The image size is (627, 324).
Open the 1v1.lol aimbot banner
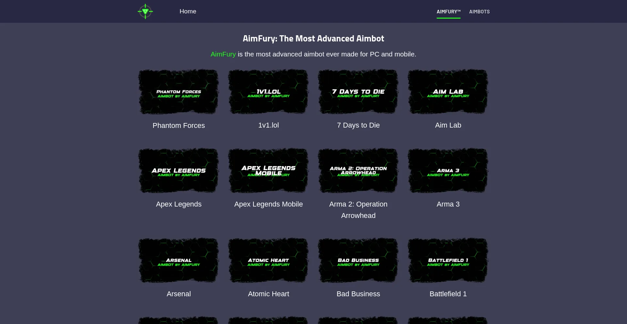pos(268,92)
